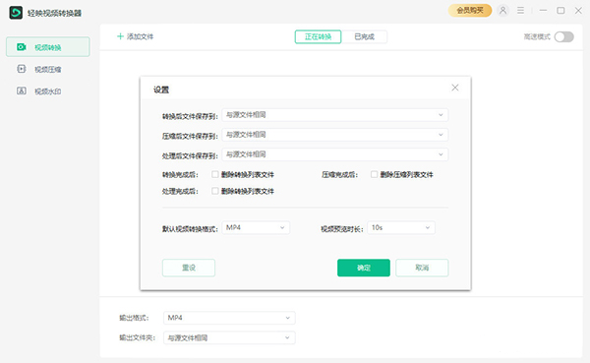Open 默认视频转换格式 MP4 dropdown
Image resolution: width=590 pixels, height=363 pixels.
pos(256,228)
